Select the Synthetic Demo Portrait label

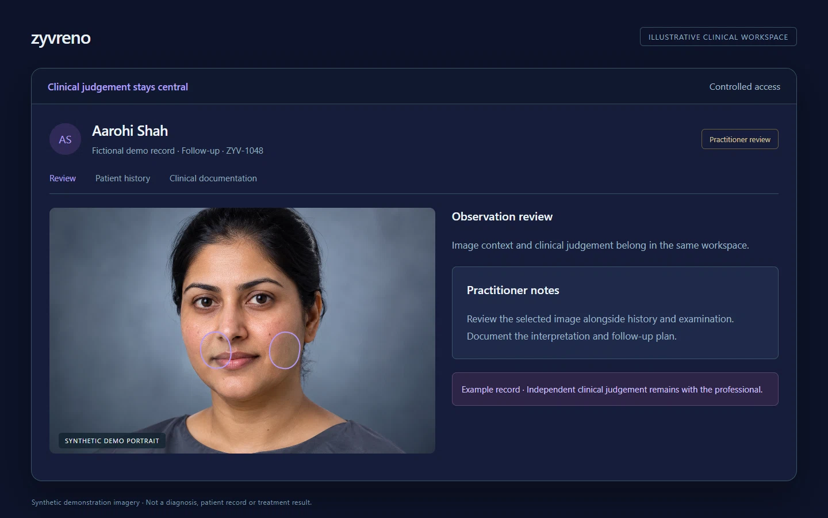coord(112,441)
